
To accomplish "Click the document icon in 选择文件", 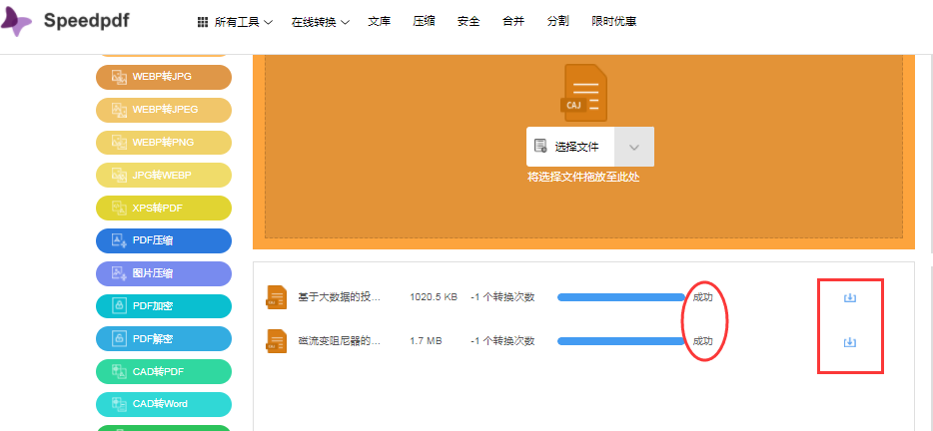I will (x=540, y=147).
